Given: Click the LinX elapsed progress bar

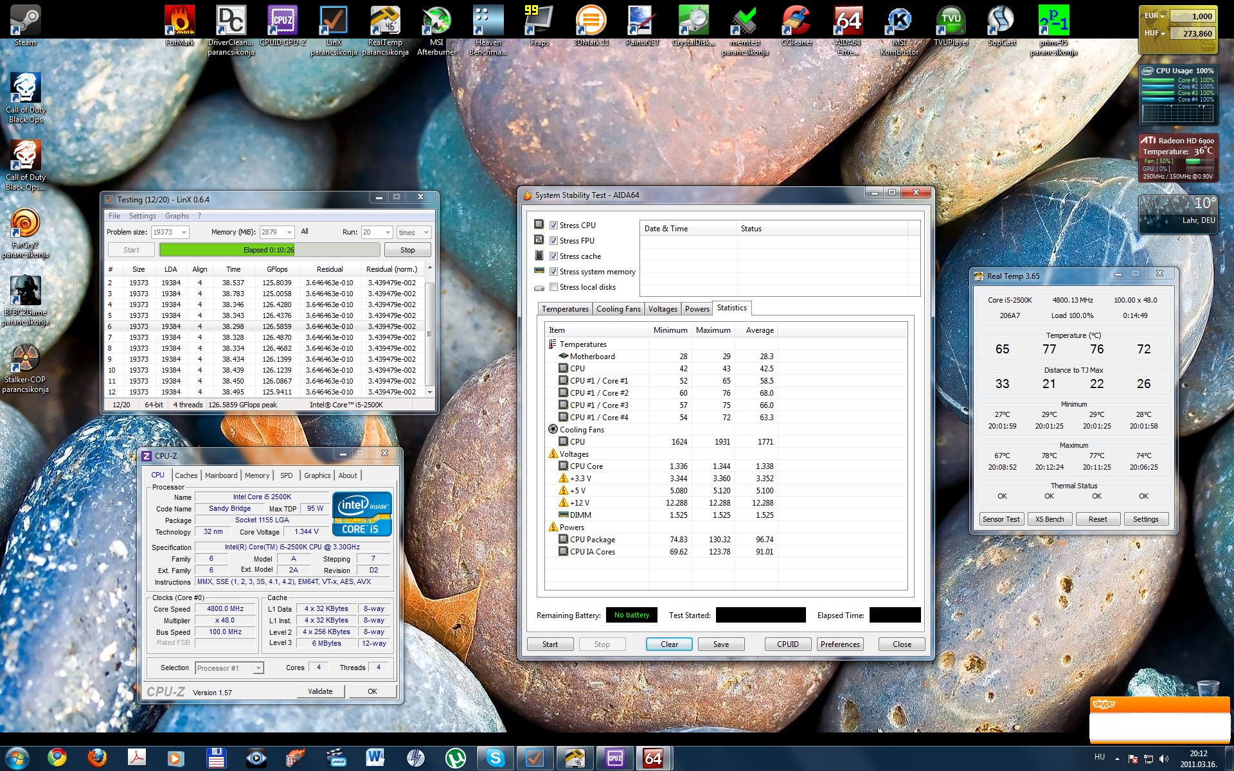Looking at the screenshot, I should pos(269,250).
